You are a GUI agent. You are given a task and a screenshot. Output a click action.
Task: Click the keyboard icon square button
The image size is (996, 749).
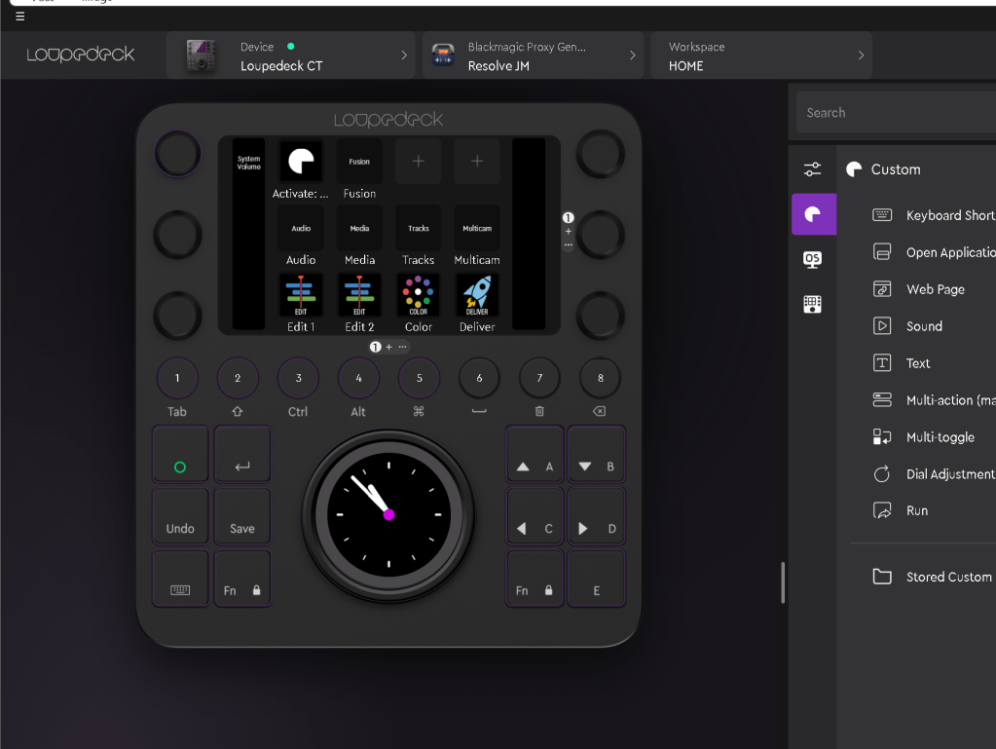click(180, 579)
